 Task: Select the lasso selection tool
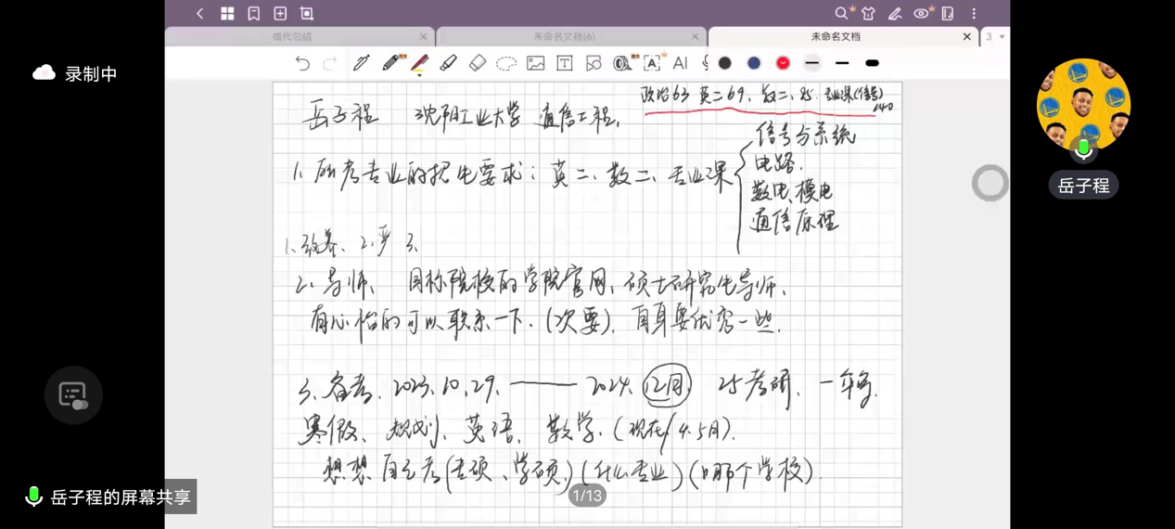click(x=505, y=63)
